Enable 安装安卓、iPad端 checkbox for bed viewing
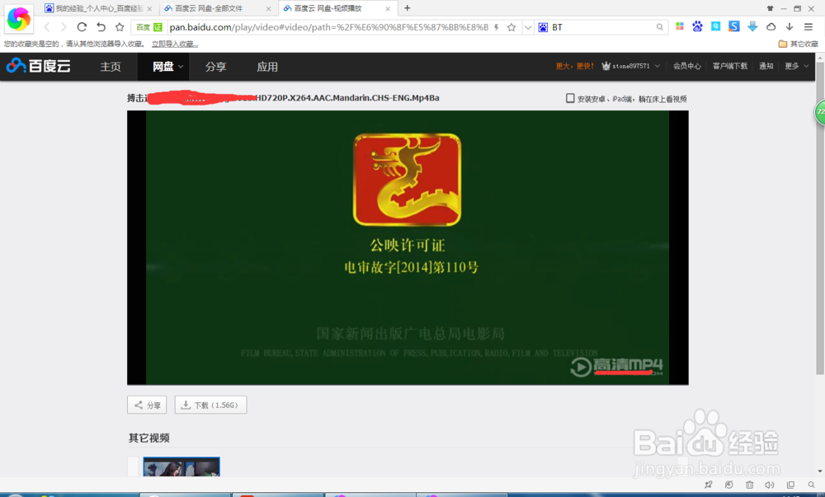 point(569,98)
